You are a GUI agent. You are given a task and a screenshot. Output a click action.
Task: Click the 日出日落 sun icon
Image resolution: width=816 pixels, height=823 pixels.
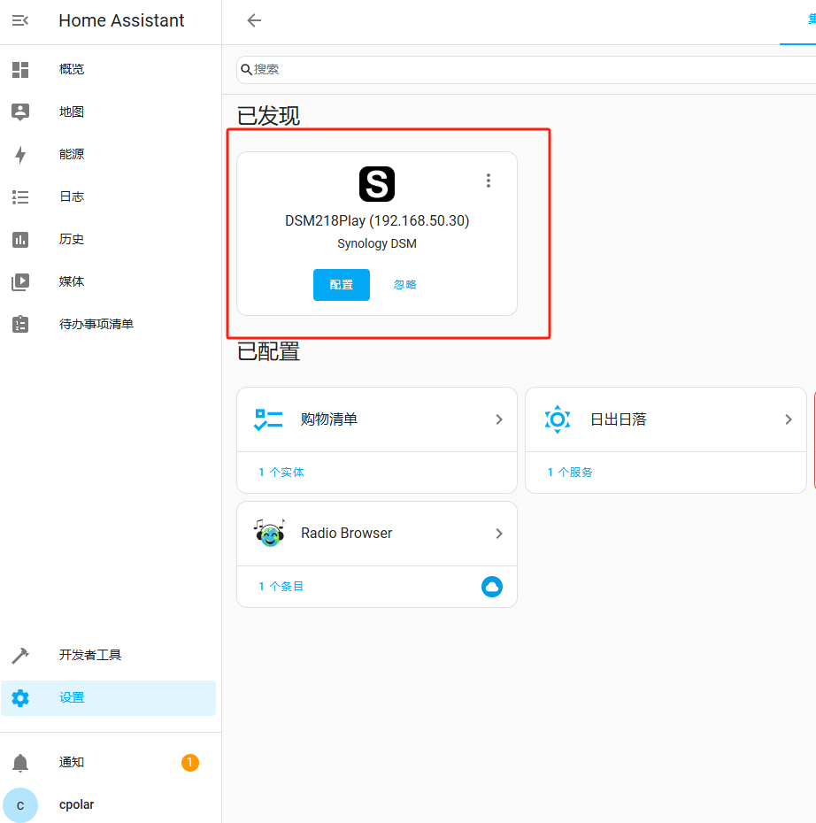click(558, 419)
